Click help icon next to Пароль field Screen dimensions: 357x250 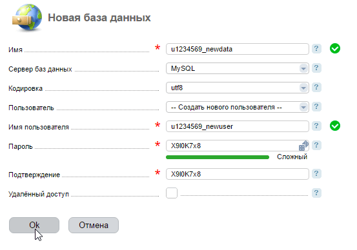click(316, 145)
